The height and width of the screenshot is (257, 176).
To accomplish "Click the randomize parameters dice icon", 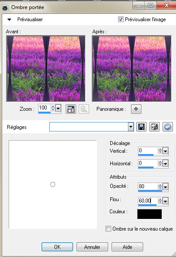I will (x=154, y=127).
